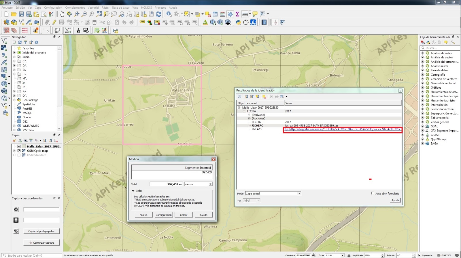Filter the Navegador browser with funnel icon

(x=25, y=42)
